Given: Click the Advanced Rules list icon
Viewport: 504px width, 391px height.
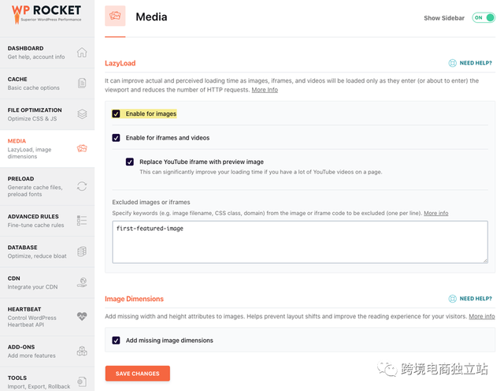Looking at the screenshot, I should tap(82, 221).
